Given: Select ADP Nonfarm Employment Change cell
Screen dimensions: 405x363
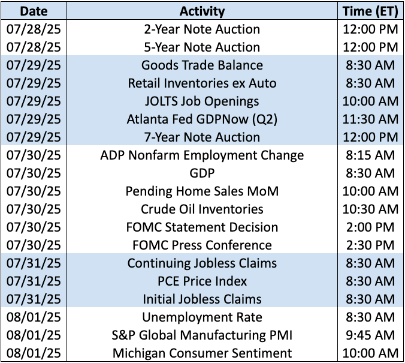Looking at the screenshot, I should click(x=202, y=155).
